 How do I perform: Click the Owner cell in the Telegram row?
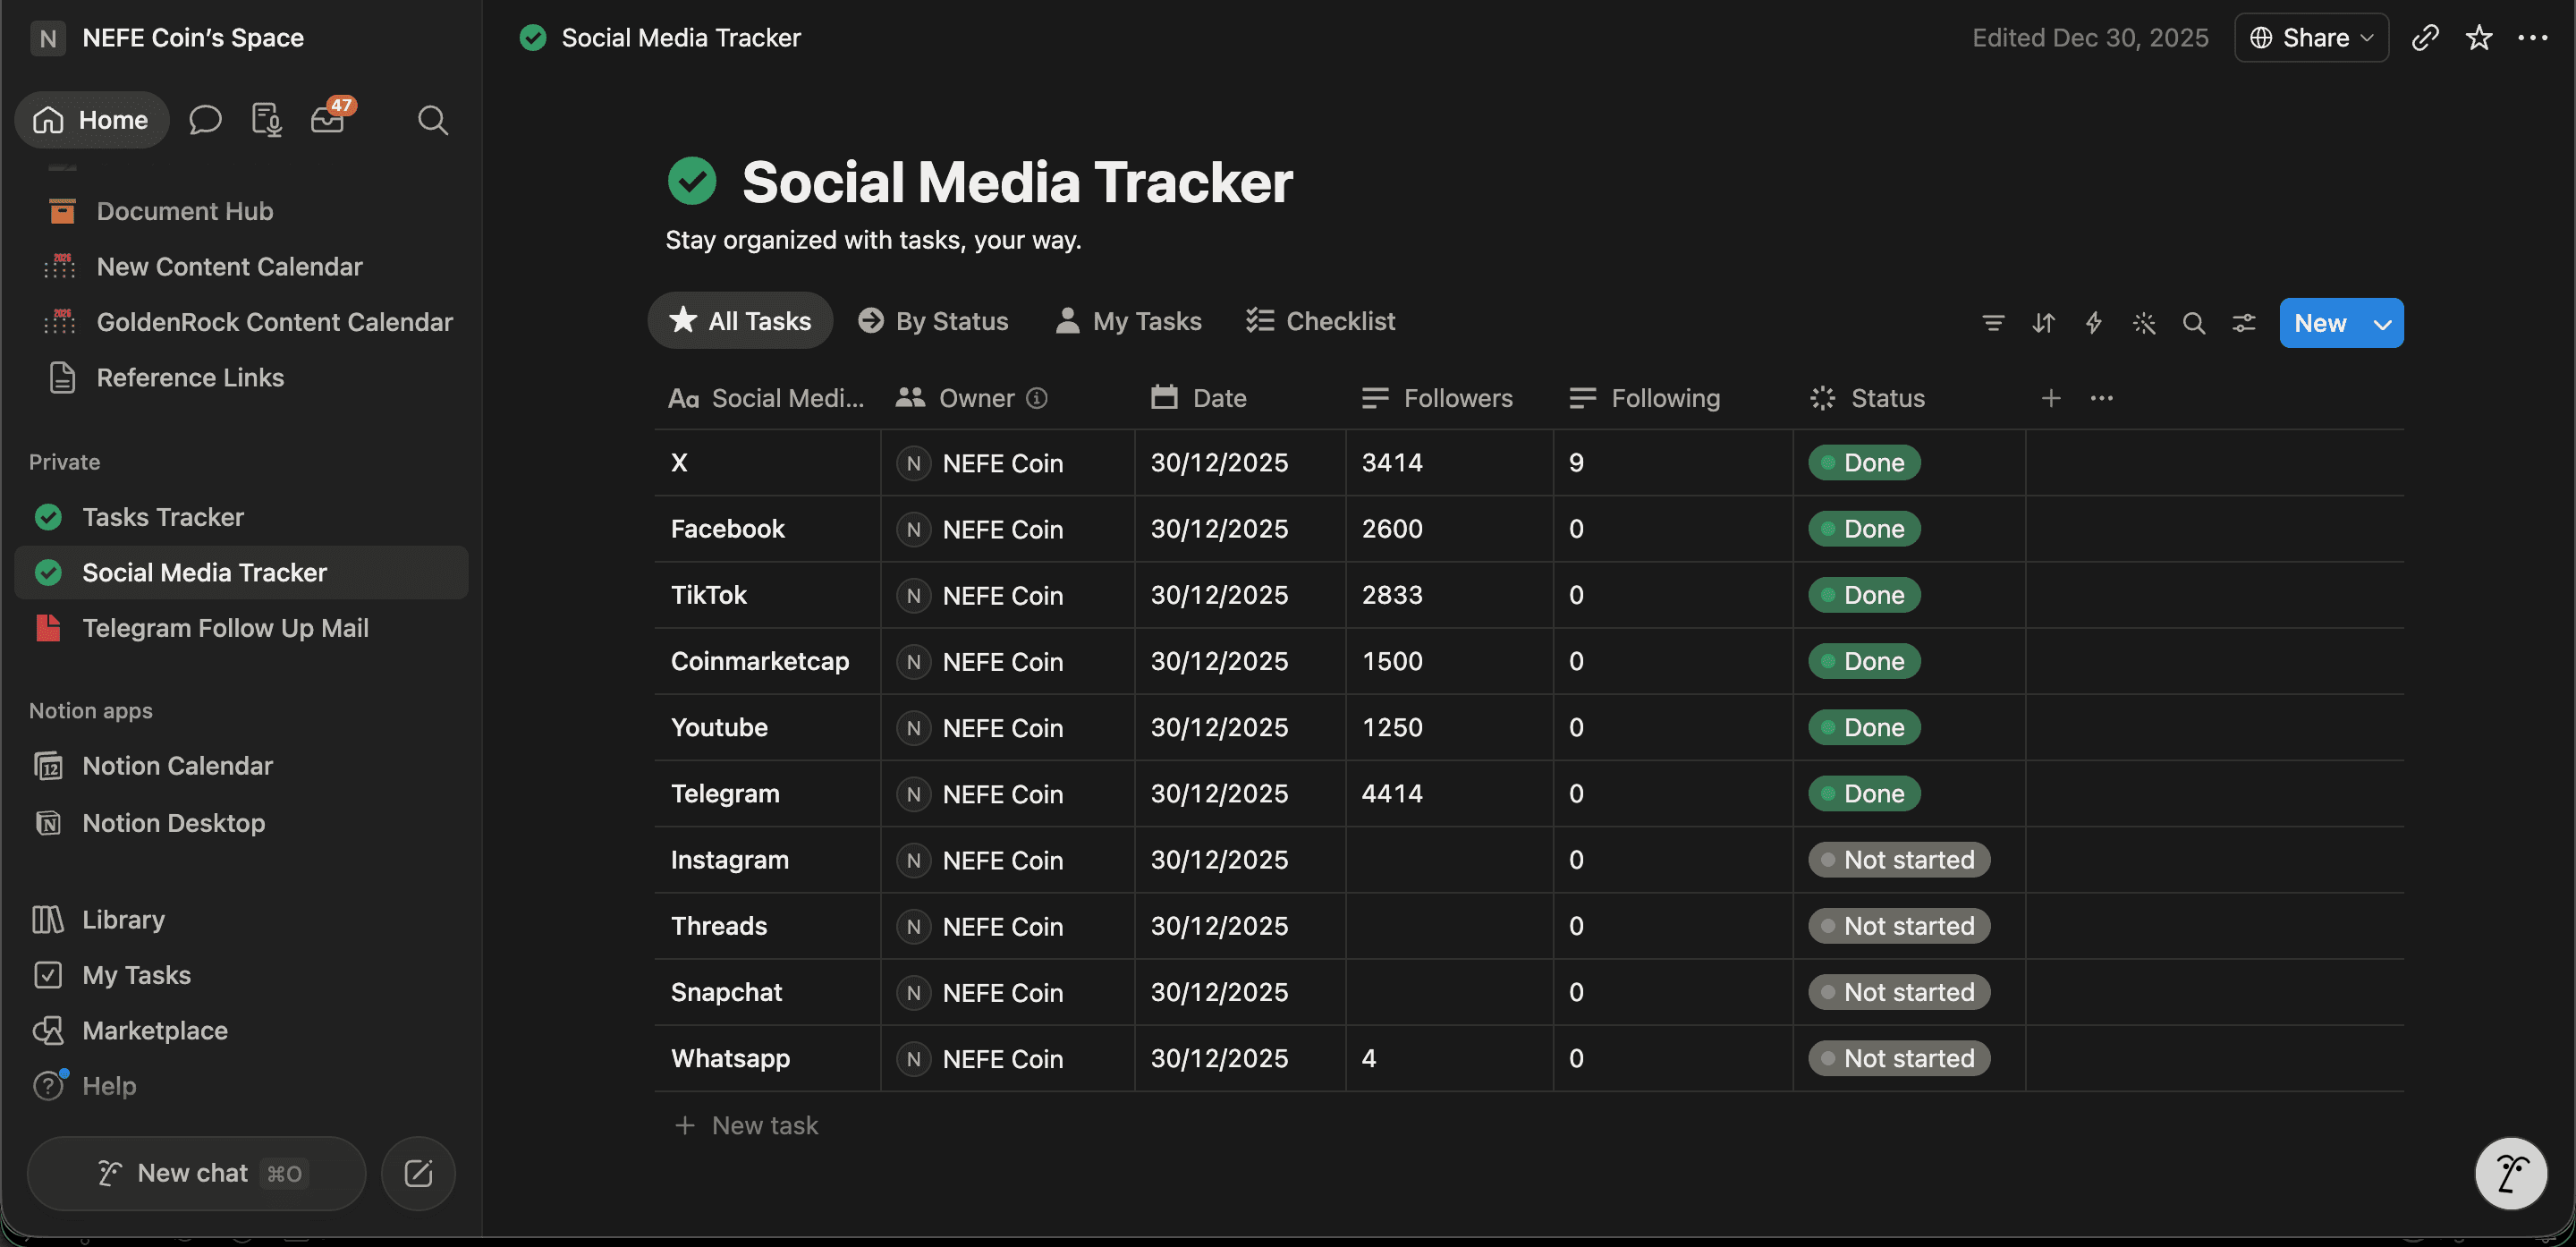click(1007, 793)
